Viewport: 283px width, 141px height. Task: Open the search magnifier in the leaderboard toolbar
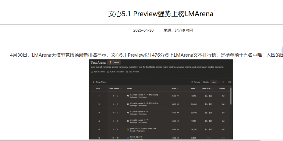click(223, 82)
